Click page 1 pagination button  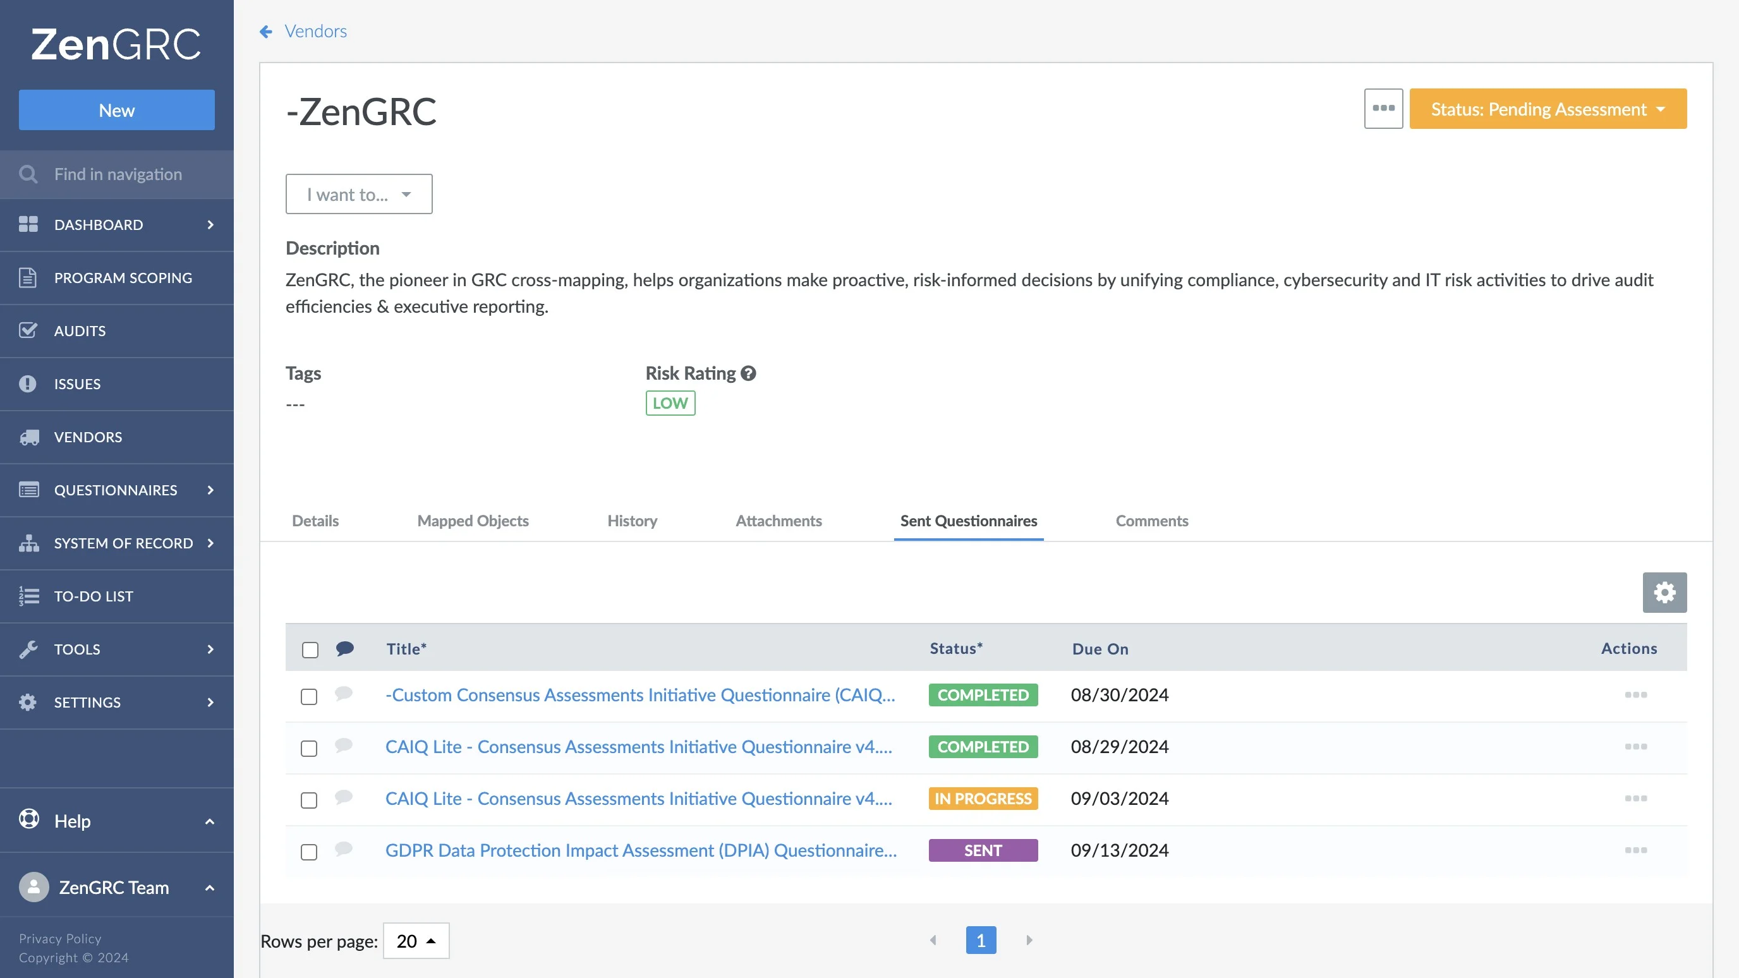[x=981, y=939]
